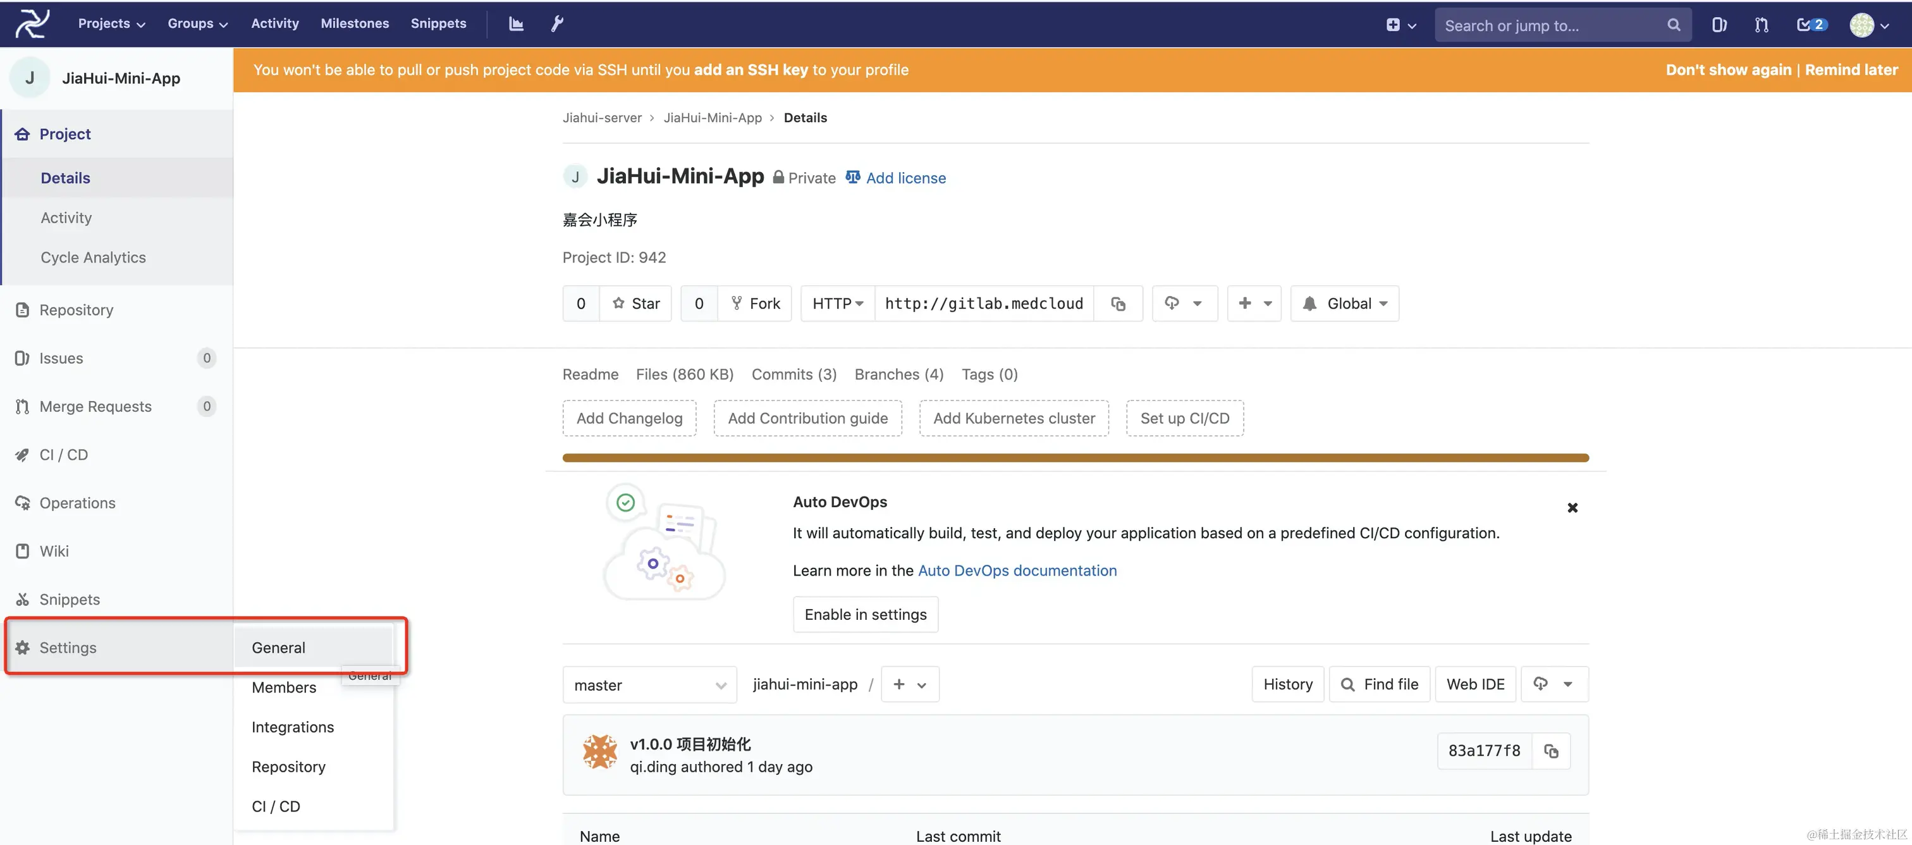Open Milestones in the top navigation
This screenshot has height=845, width=1912.
355,23
